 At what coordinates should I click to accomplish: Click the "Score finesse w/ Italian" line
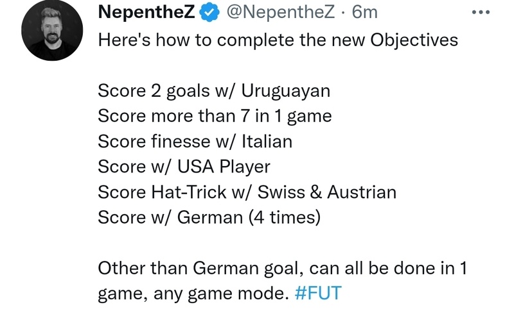coord(195,141)
